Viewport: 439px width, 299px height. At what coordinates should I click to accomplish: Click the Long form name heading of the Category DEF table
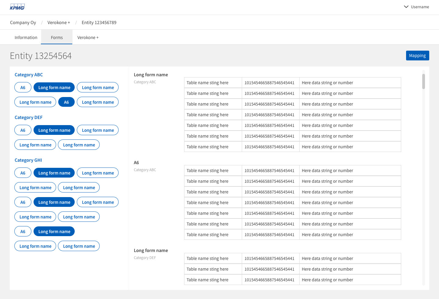coord(151,250)
